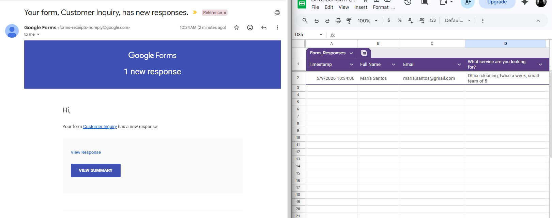Open the Google account avatar
This screenshot has width=552, height=218.
tap(541, 3)
